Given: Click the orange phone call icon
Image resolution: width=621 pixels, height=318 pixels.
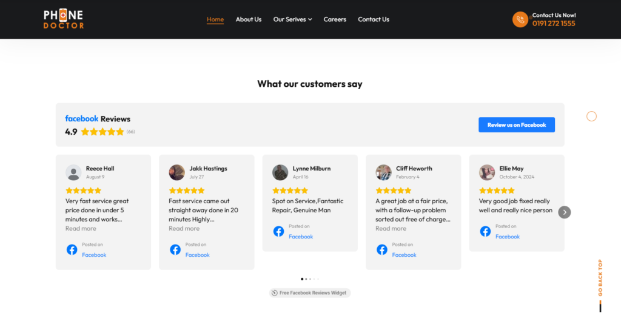Looking at the screenshot, I should (520, 19).
